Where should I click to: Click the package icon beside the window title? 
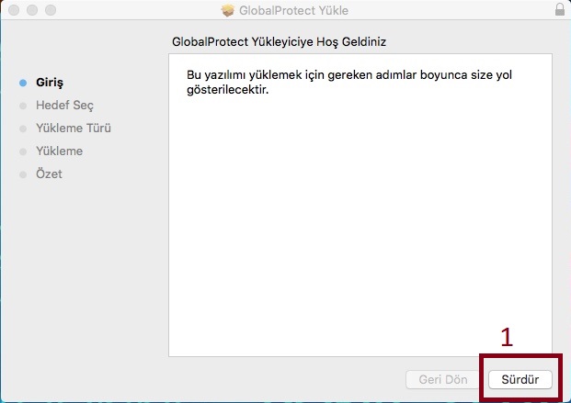click(229, 10)
